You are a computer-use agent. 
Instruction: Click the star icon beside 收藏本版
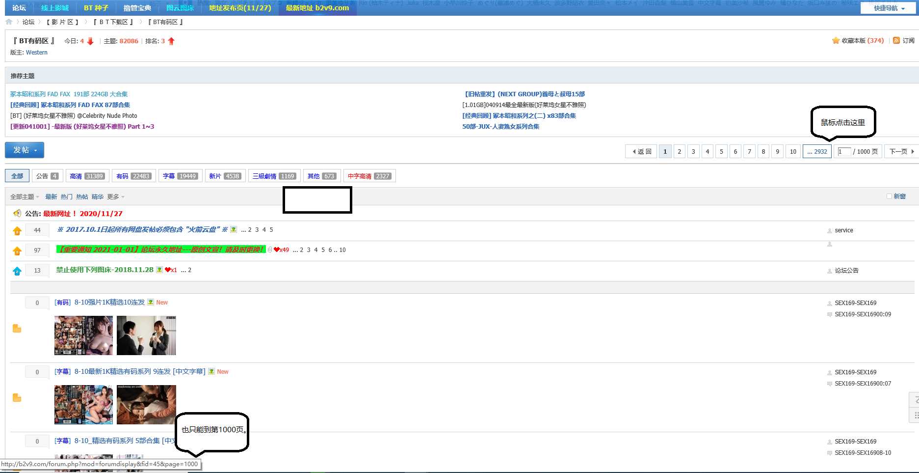pos(836,41)
